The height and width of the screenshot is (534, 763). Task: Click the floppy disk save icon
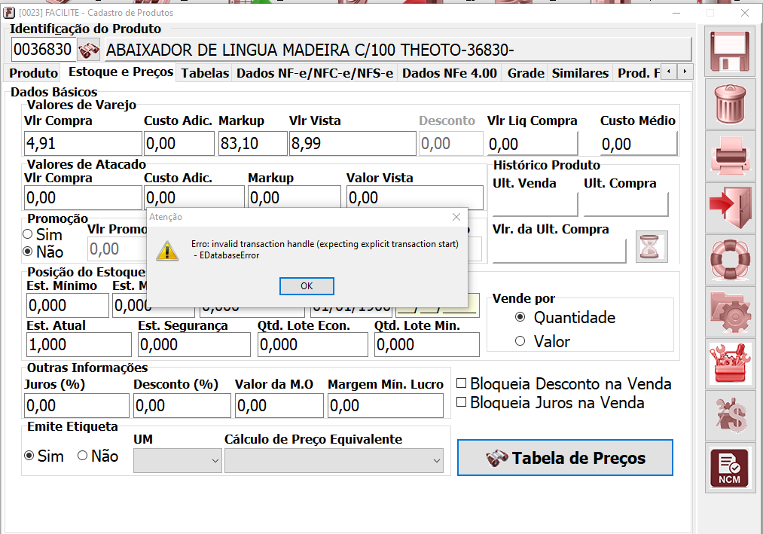pyautogui.click(x=730, y=51)
